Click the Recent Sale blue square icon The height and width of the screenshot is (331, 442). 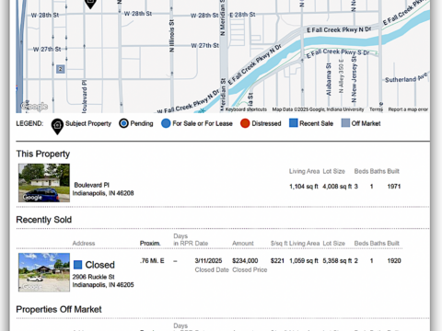tap(294, 123)
